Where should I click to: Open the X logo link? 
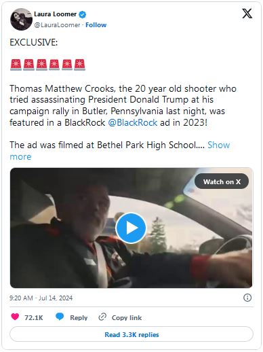(247, 14)
